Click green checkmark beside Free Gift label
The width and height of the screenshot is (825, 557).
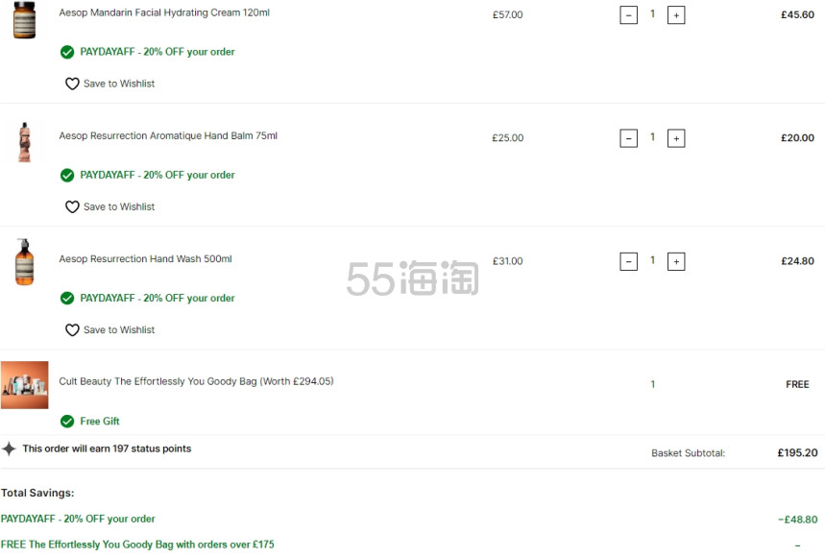click(67, 422)
